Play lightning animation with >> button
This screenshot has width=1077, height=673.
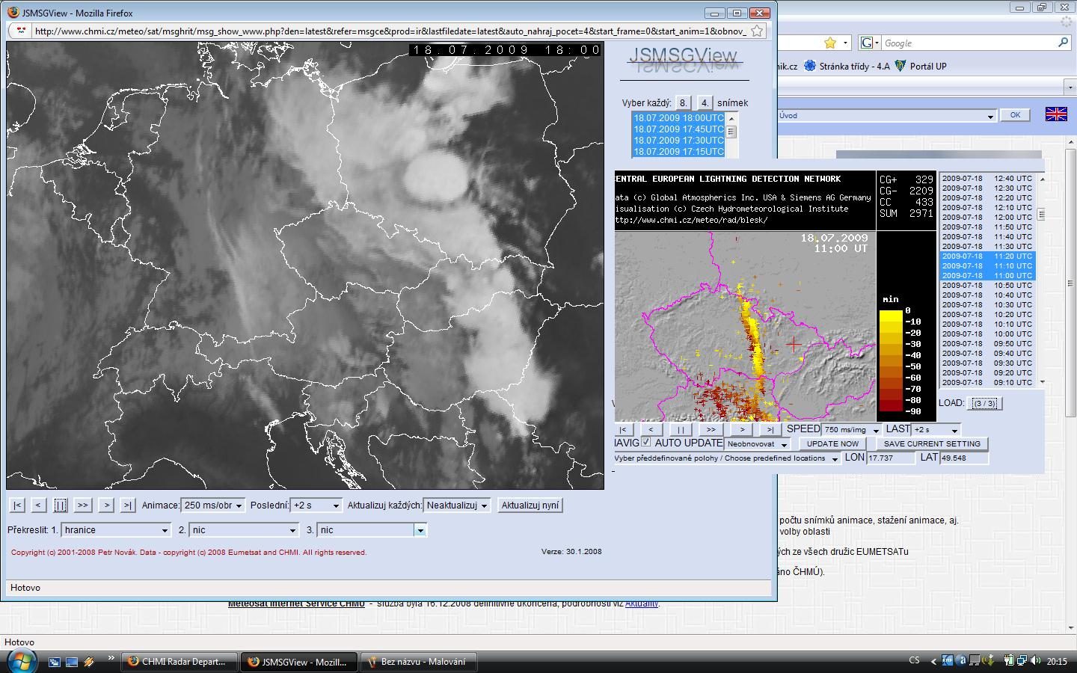(x=711, y=429)
